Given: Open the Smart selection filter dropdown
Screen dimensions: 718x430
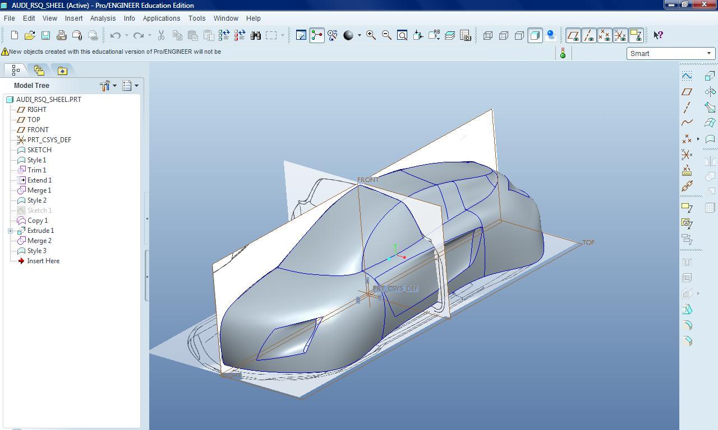Looking at the screenshot, I should tap(709, 53).
